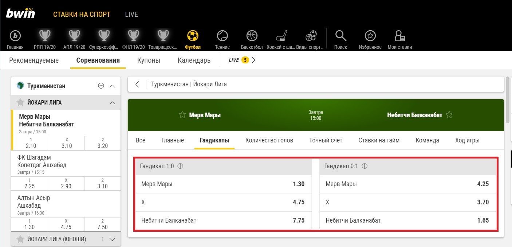Favorite Йокари Лига (Юноши) star

(x=20, y=239)
